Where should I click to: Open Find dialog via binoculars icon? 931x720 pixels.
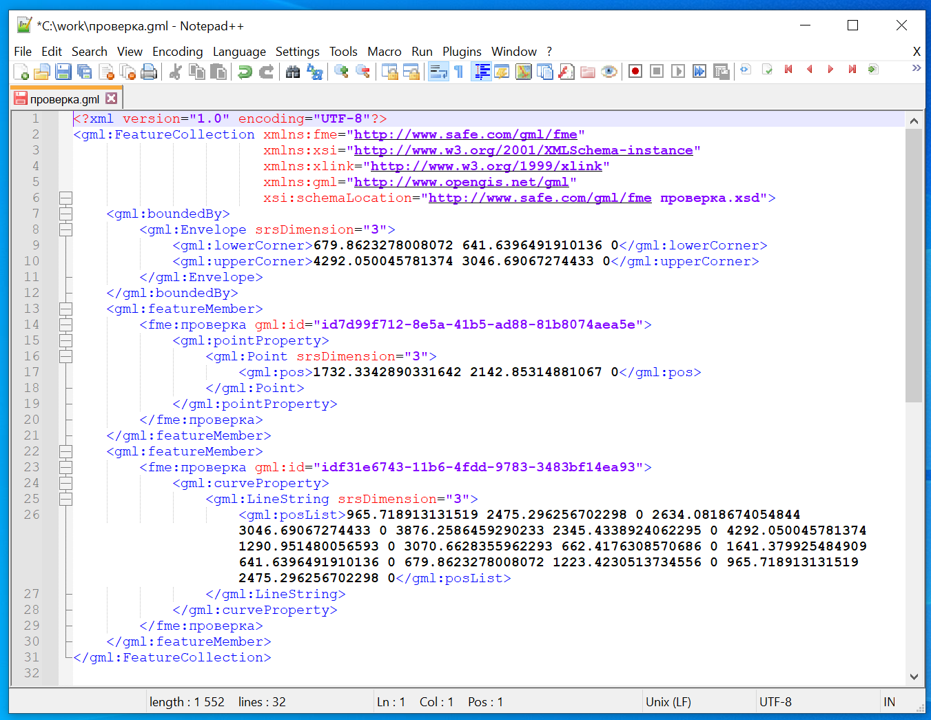293,72
